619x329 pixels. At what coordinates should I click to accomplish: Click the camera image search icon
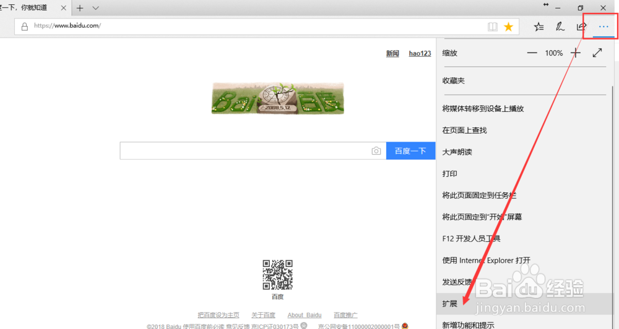(x=376, y=151)
